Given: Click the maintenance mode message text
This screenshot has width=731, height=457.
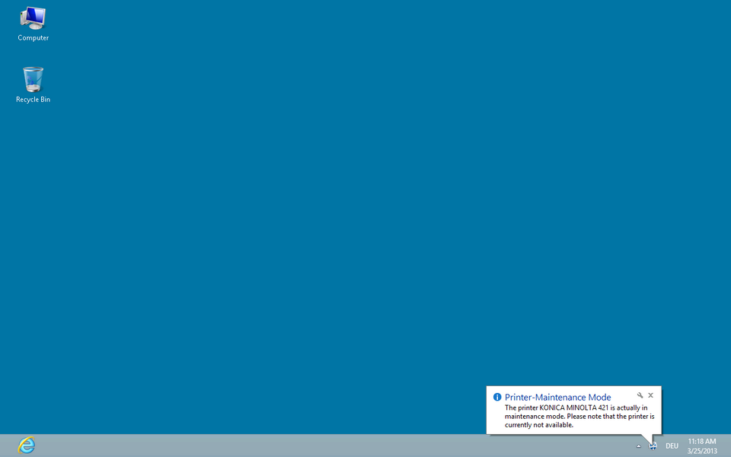Looking at the screenshot, I should pyautogui.click(x=579, y=417).
